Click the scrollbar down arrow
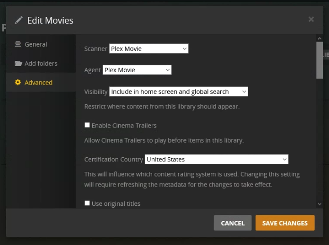This screenshot has height=245, width=329. click(x=320, y=204)
